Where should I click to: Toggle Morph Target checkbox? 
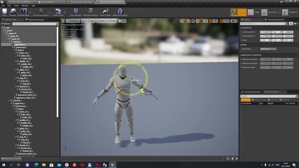coord(253,100)
